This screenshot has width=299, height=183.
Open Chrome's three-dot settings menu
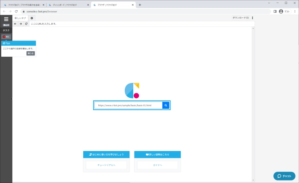click(294, 12)
